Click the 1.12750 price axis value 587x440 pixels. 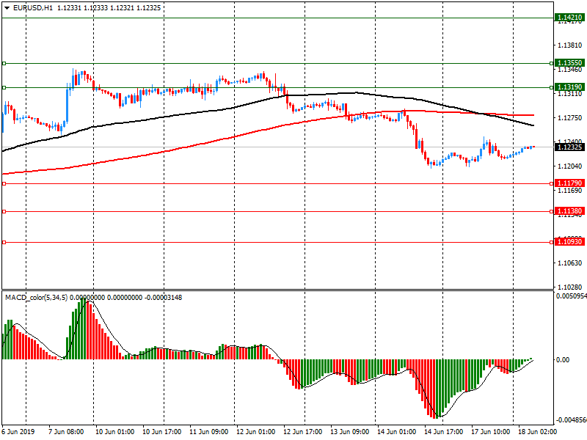point(570,118)
